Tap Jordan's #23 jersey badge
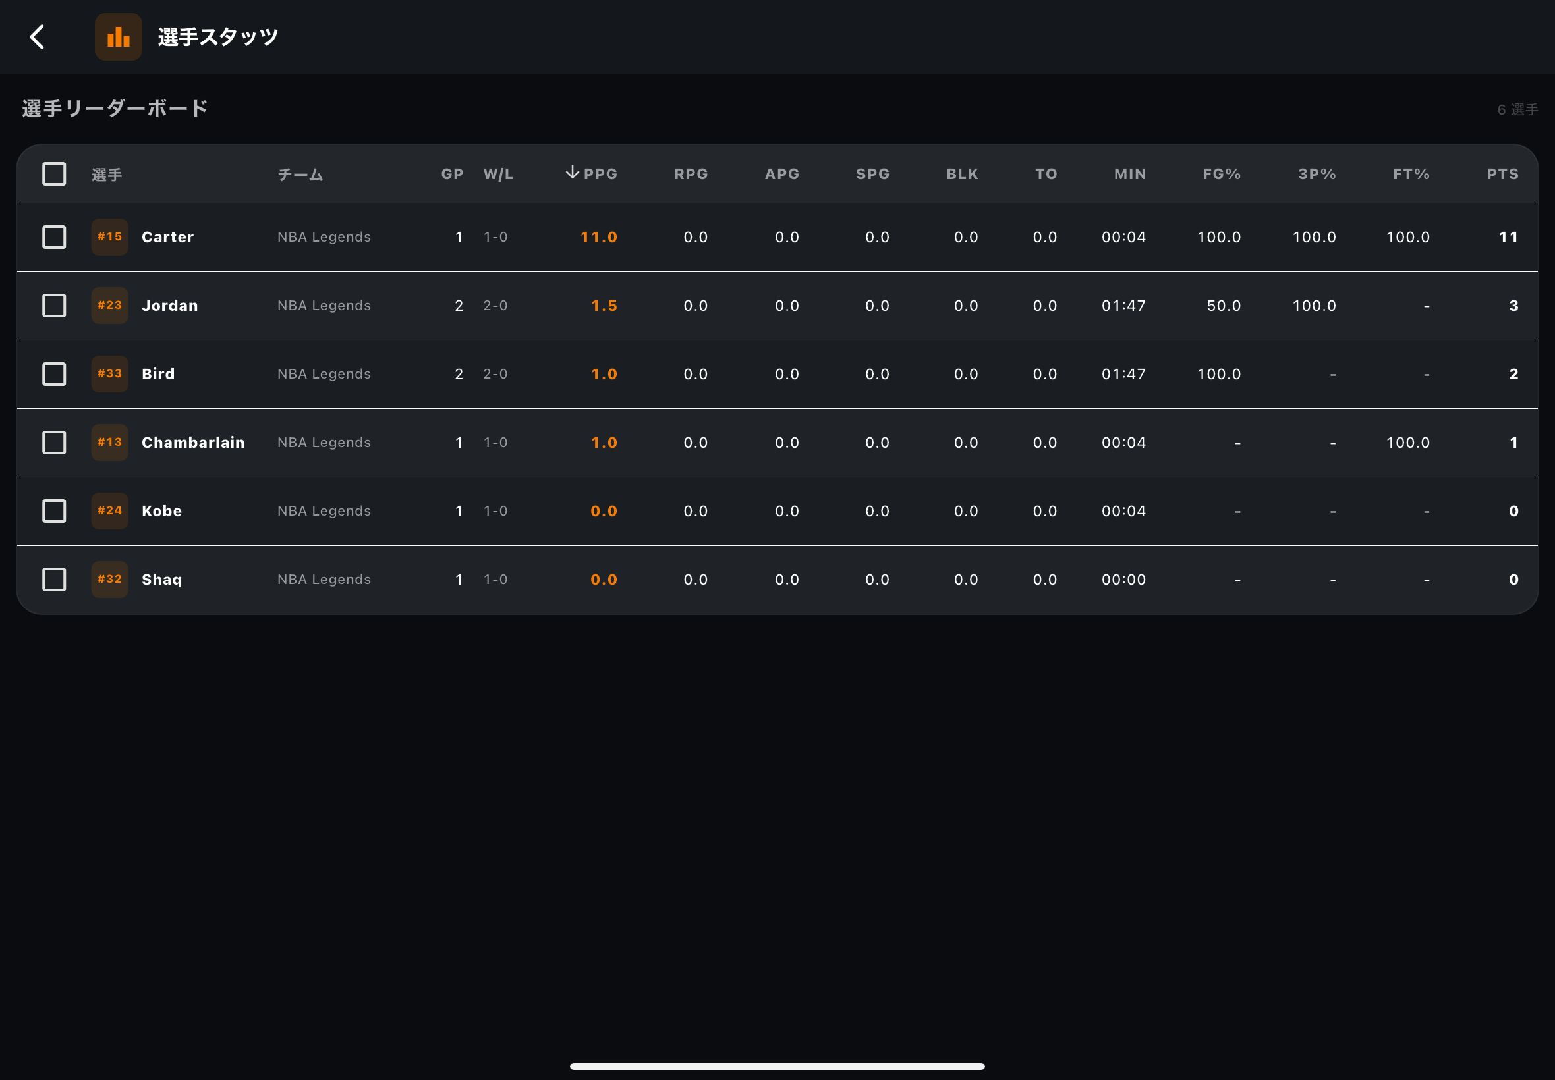Viewport: 1555px width, 1080px height. click(x=109, y=305)
